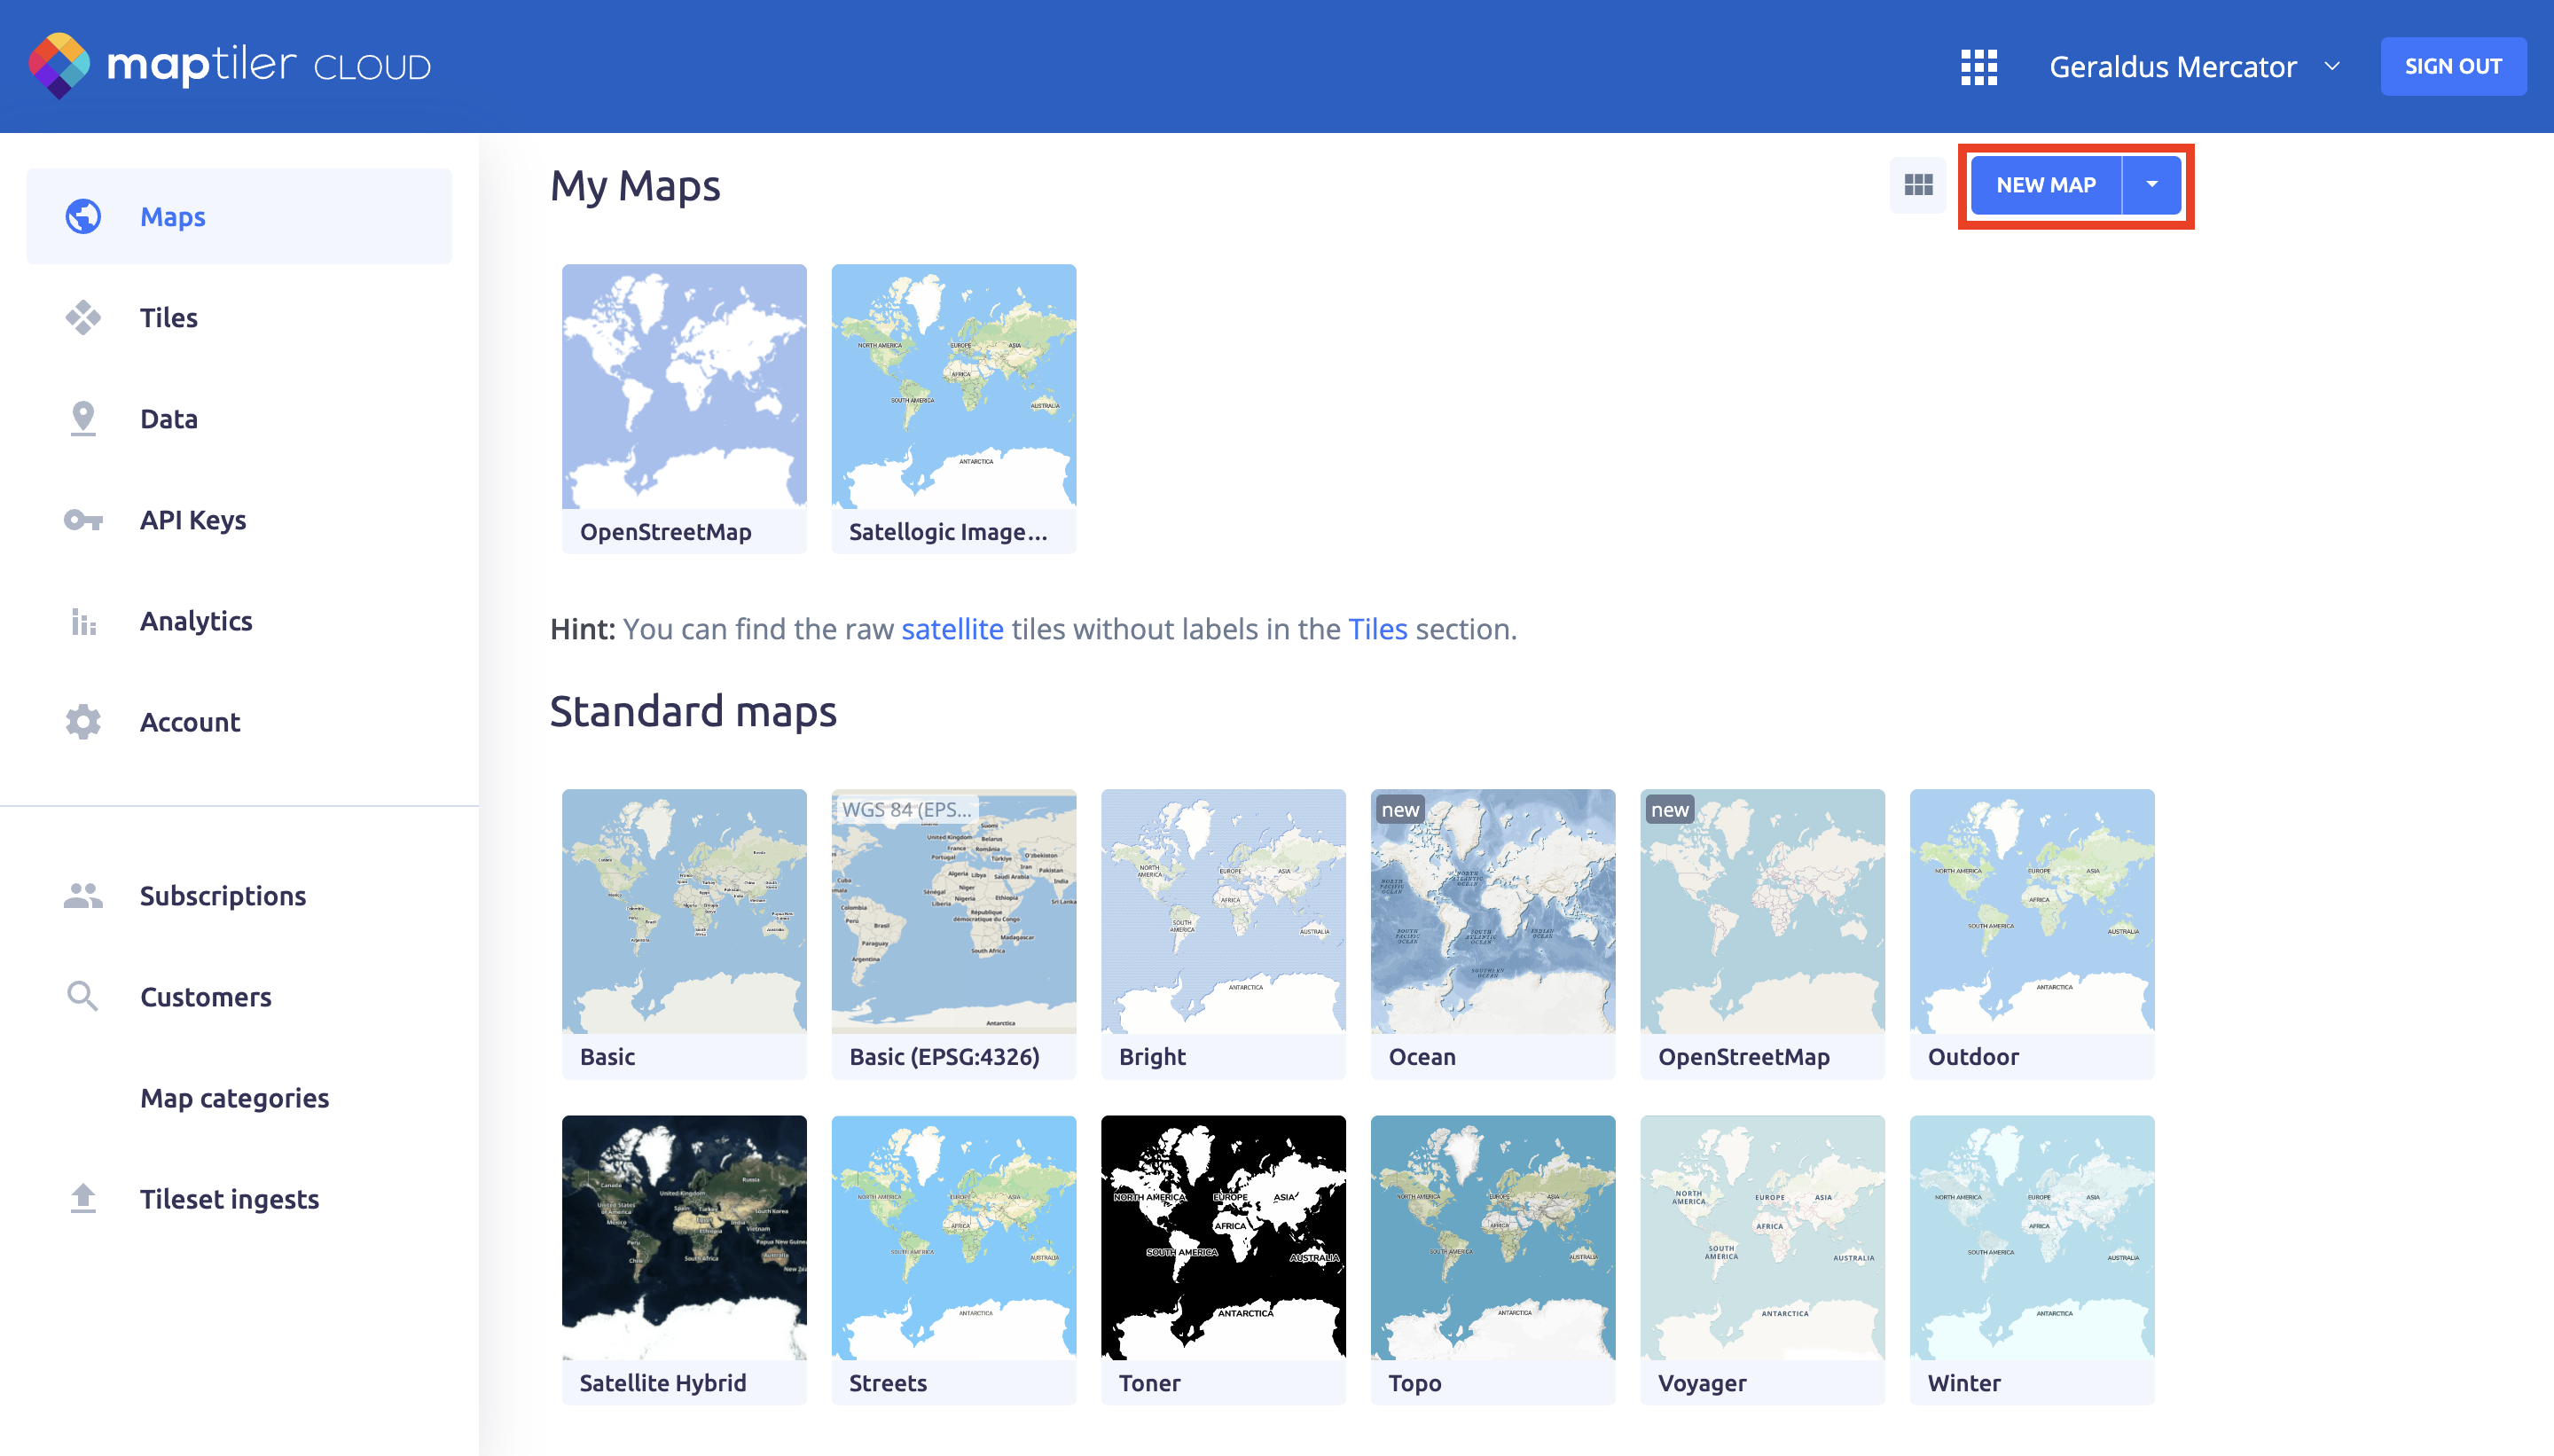Go to Map categories in sidebar

tap(234, 1098)
